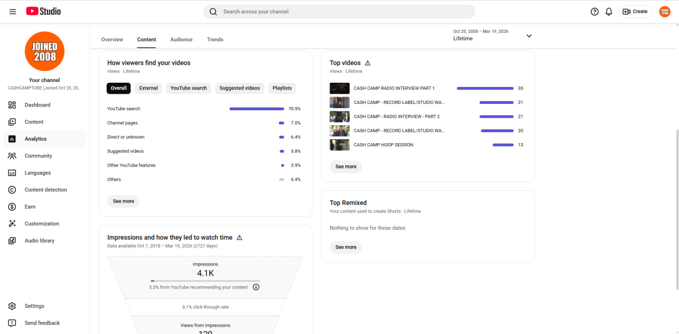Click the Channel pages traffic source row

click(x=204, y=123)
